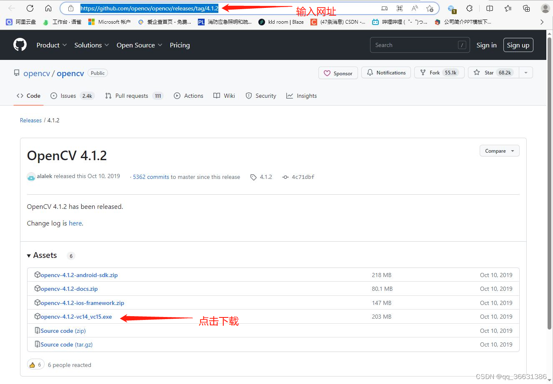Click the alalek author name
Image resolution: width=553 pixels, height=384 pixels.
pos(45,176)
